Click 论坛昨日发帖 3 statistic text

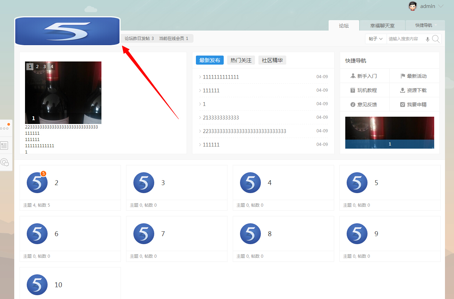click(139, 39)
